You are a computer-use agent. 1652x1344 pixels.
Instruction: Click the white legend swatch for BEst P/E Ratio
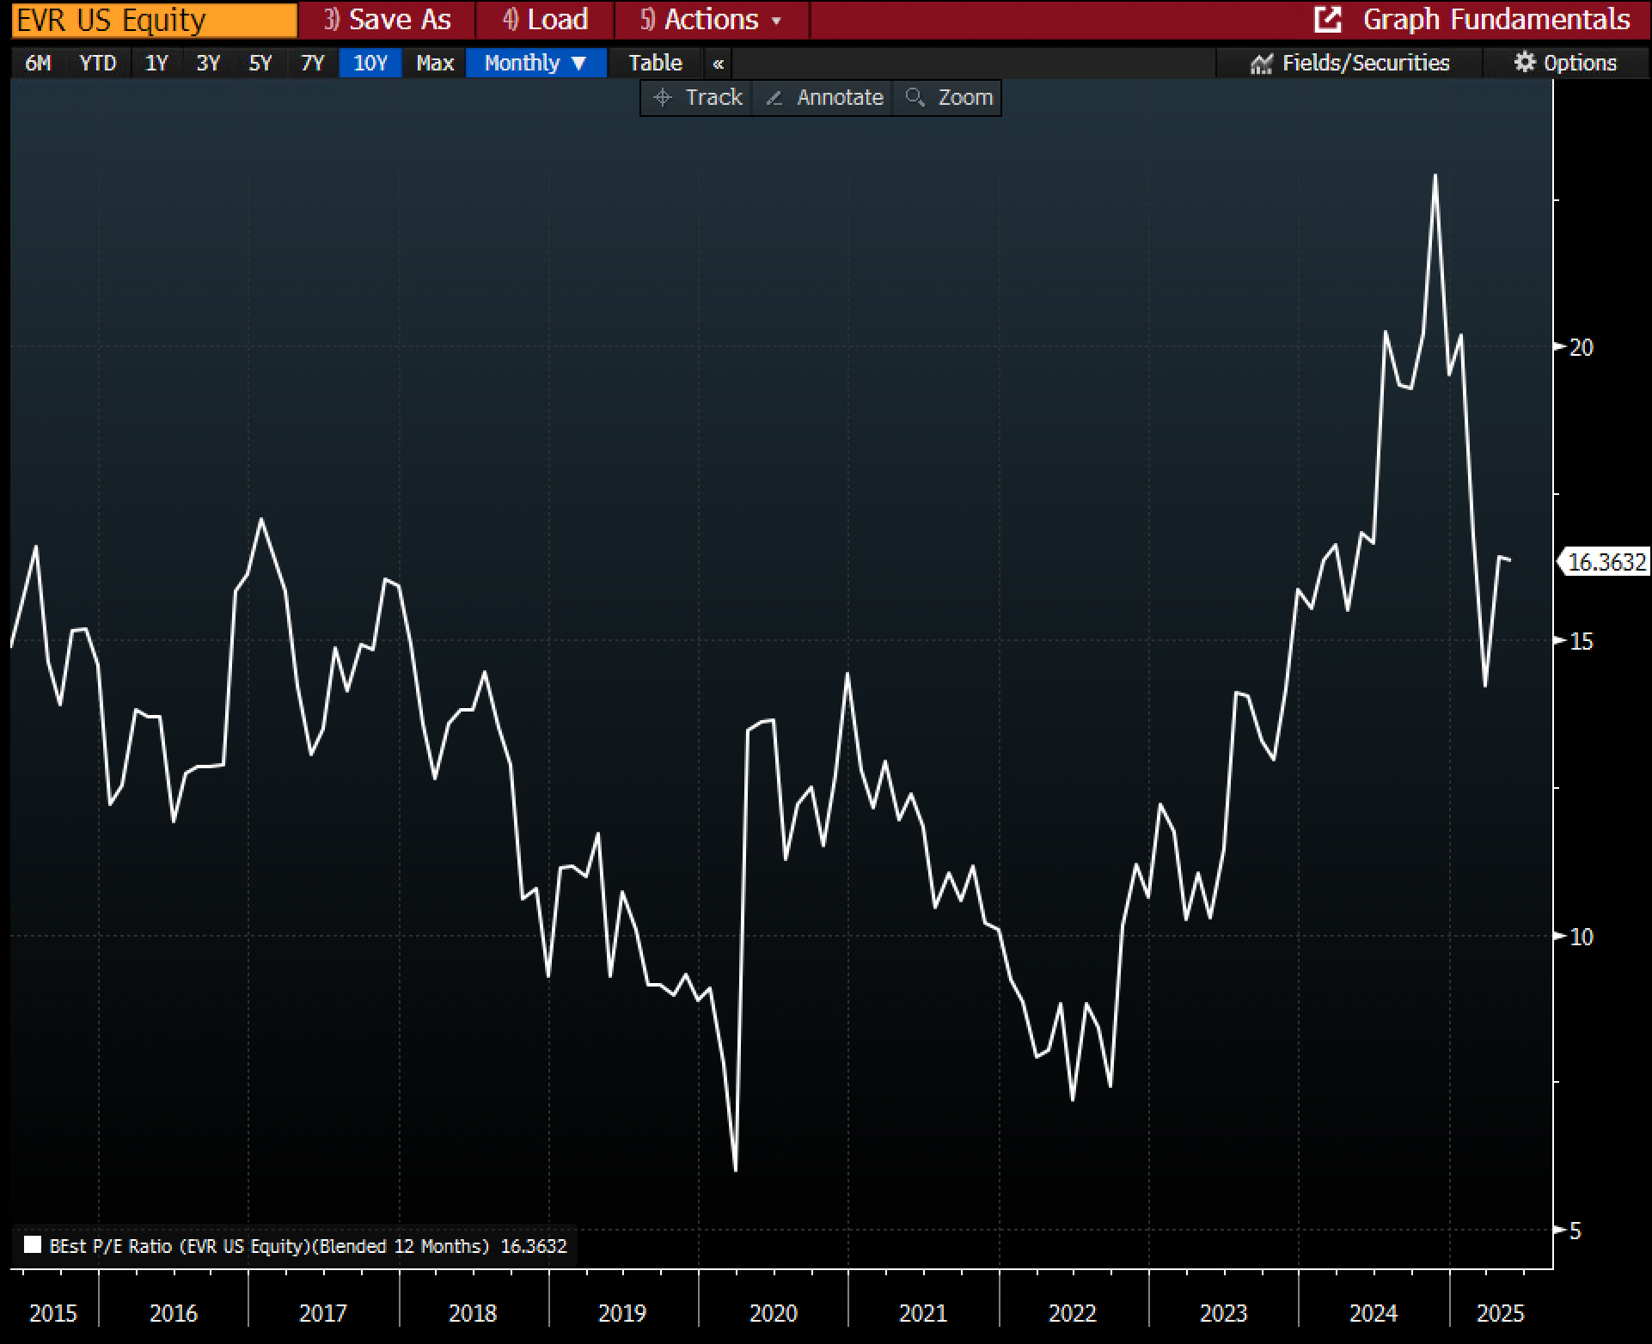point(33,1245)
